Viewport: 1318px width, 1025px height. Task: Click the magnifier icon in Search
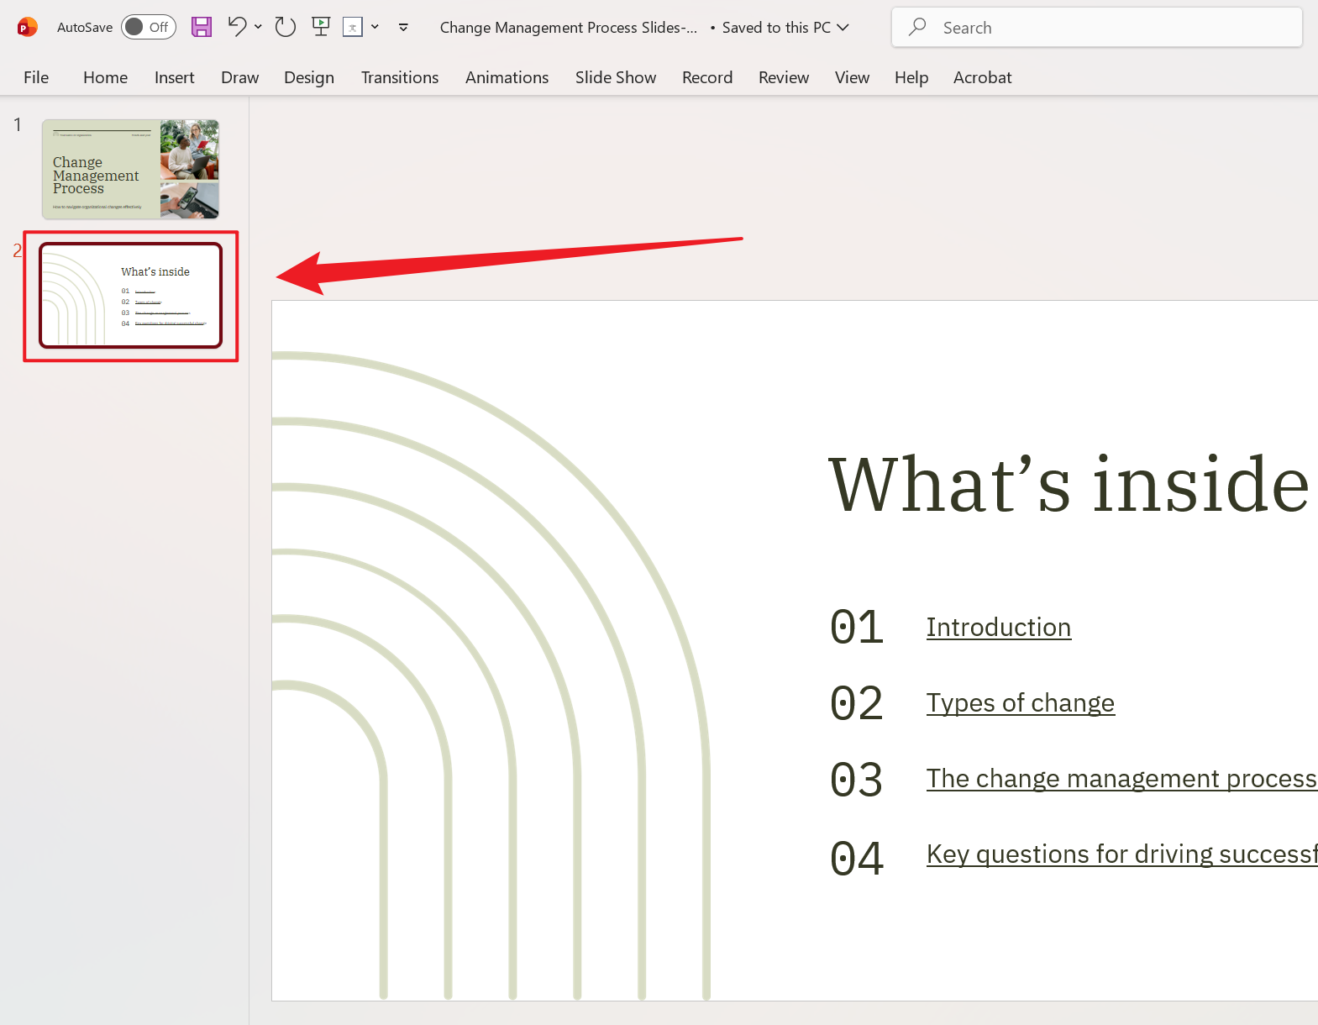coord(917,27)
